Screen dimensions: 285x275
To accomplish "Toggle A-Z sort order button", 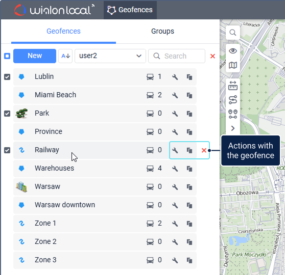I will (x=65, y=56).
